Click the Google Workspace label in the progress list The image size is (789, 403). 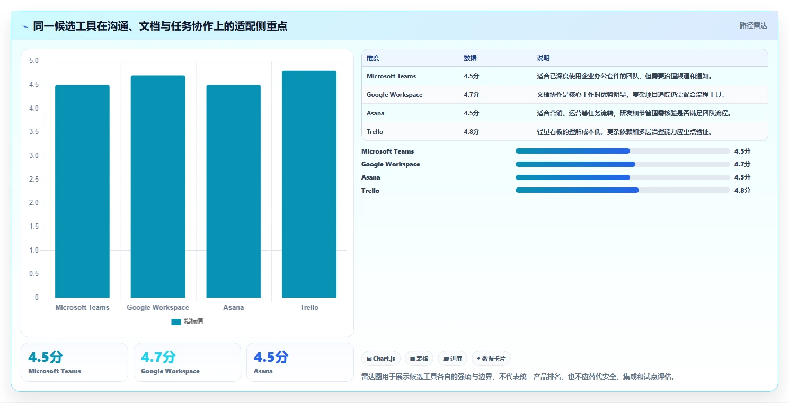[391, 164]
